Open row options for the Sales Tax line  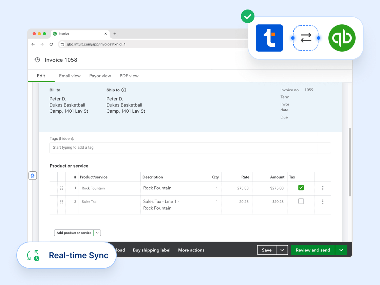tap(323, 202)
